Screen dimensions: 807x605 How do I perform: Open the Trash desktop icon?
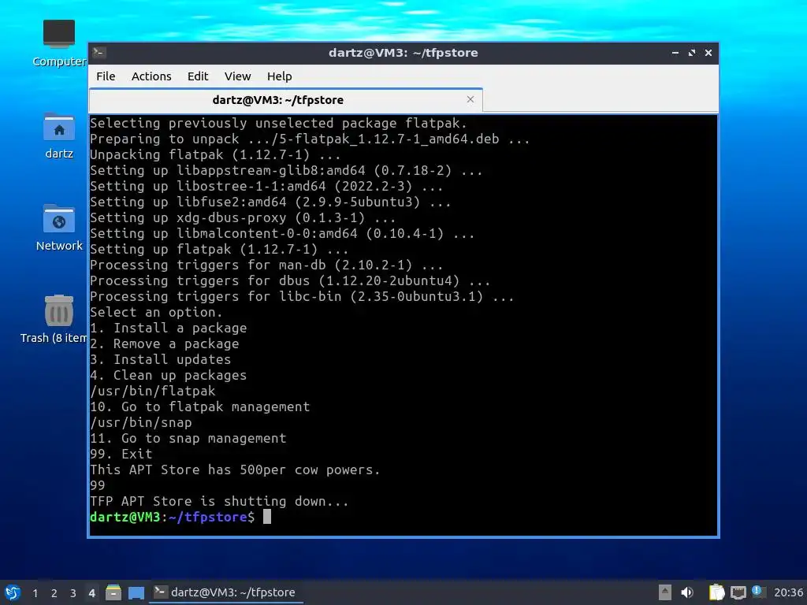point(55,319)
